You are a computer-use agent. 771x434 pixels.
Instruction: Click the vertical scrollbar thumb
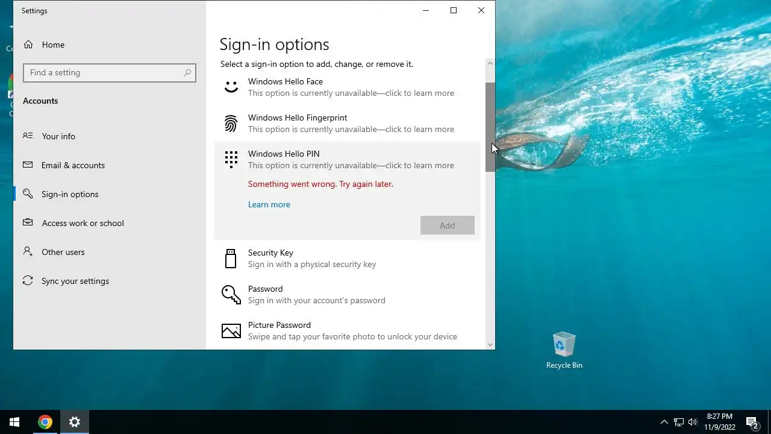[490, 127]
